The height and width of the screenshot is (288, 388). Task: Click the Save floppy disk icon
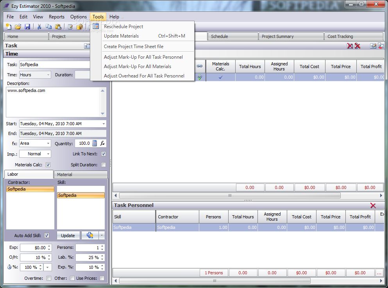27,27
